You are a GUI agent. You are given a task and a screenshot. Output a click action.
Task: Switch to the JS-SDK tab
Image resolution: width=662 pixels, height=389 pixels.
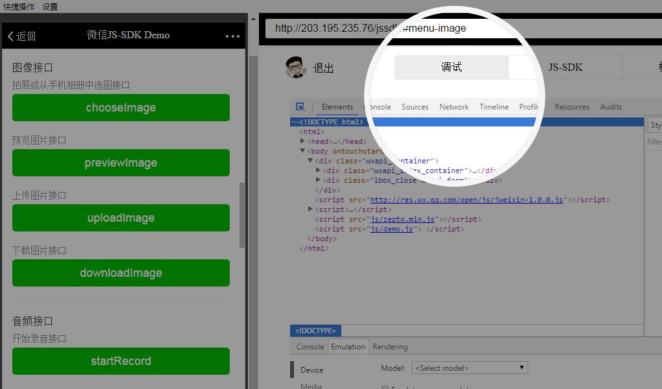[x=565, y=67]
